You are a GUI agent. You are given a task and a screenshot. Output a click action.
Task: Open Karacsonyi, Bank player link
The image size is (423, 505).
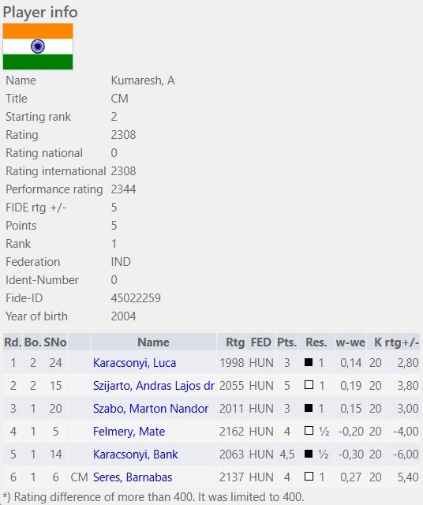(x=135, y=454)
